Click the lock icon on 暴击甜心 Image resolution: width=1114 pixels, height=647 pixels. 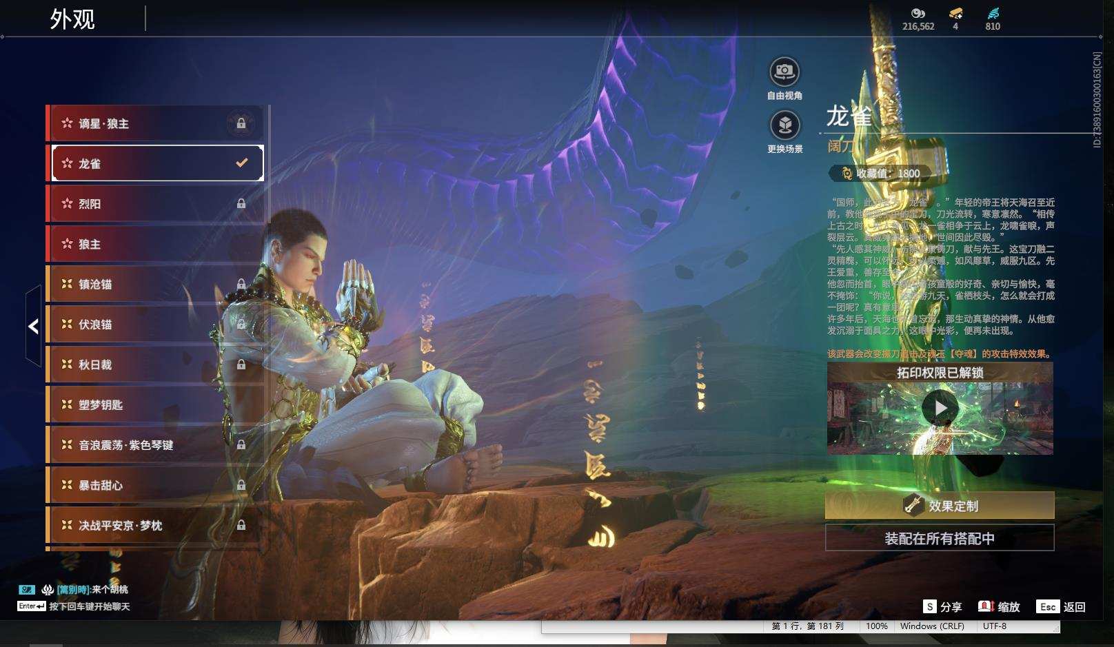click(x=241, y=485)
